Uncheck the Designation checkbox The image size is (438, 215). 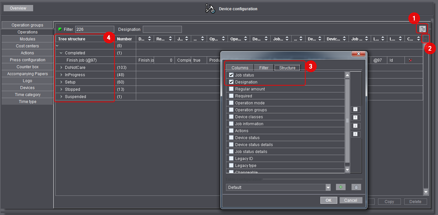(231, 82)
